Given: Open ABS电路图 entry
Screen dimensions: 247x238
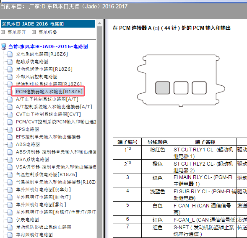Looking at the screenshot, I should 28,145.
